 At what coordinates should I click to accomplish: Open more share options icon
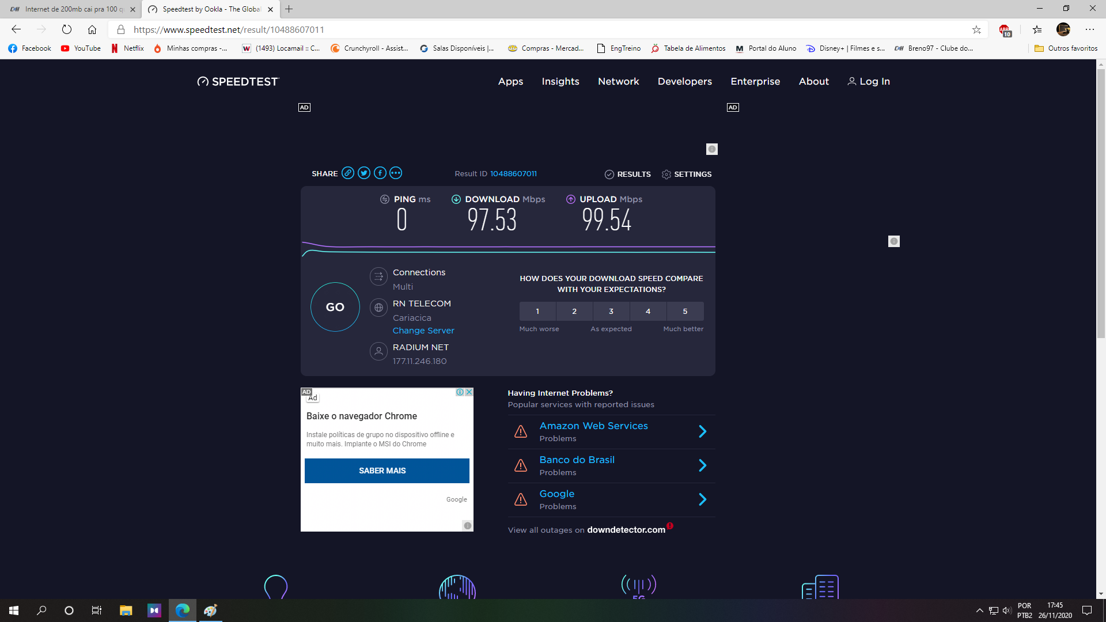coord(396,173)
